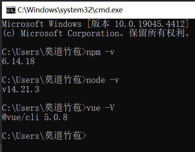This screenshot has width=195, height=152.
Task: Click the node version output v14.21.3
Action: click(21, 89)
